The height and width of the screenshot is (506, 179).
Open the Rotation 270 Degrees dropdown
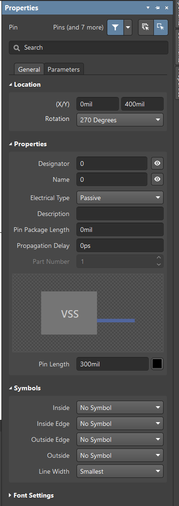tap(120, 120)
